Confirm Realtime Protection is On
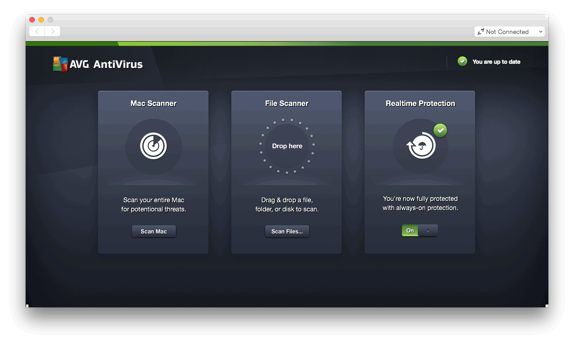574x344 pixels. (x=410, y=230)
